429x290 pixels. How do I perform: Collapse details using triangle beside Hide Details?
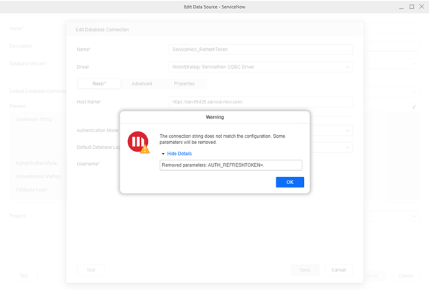coord(163,154)
